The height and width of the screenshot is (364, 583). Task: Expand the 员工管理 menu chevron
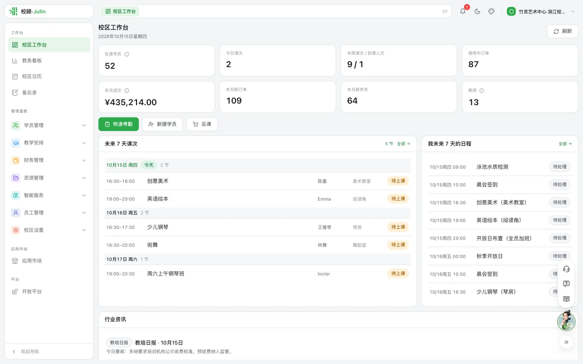pyautogui.click(x=84, y=213)
